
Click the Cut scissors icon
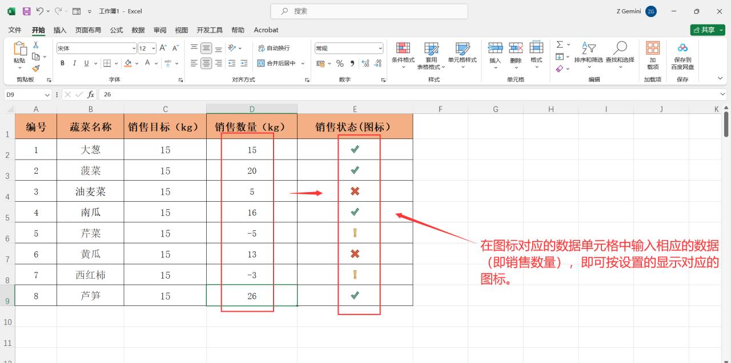pyautogui.click(x=35, y=45)
